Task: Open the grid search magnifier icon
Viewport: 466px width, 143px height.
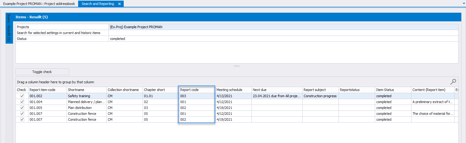Action: pos(453,82)
